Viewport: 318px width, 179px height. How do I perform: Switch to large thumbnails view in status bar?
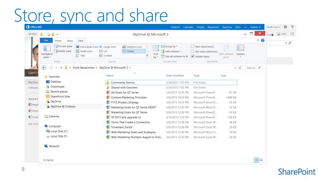pyautogui.click(x=261, y=160)
